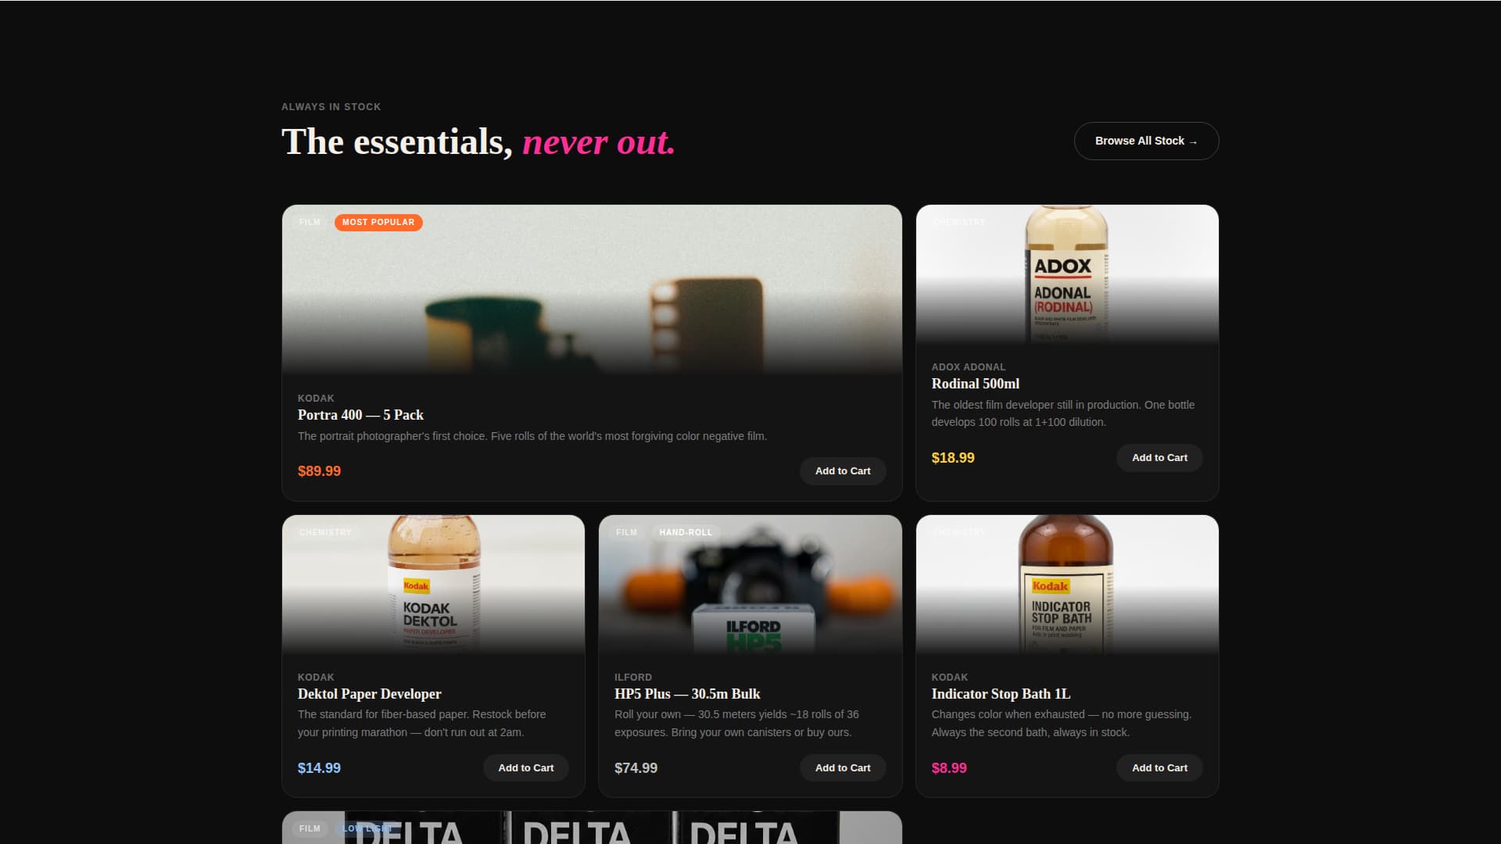1501x844 pixels.
Task: Add Dektol Paper Developer to cart
Action: tap(526, 768)
